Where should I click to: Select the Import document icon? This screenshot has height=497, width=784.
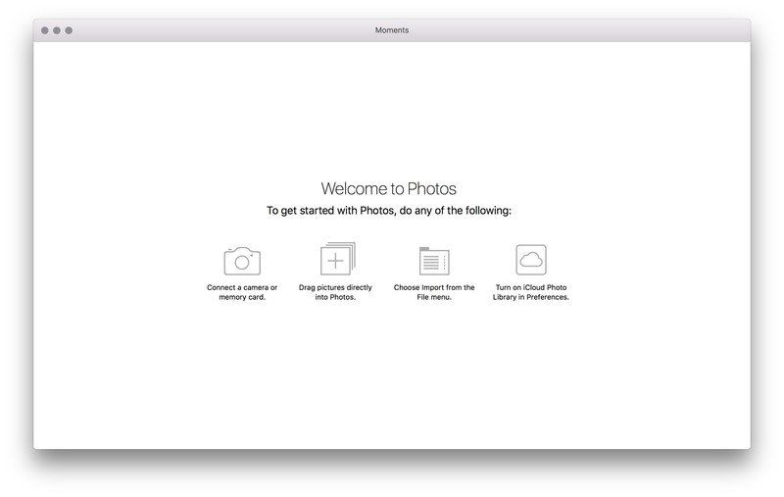tap(434, 261)
